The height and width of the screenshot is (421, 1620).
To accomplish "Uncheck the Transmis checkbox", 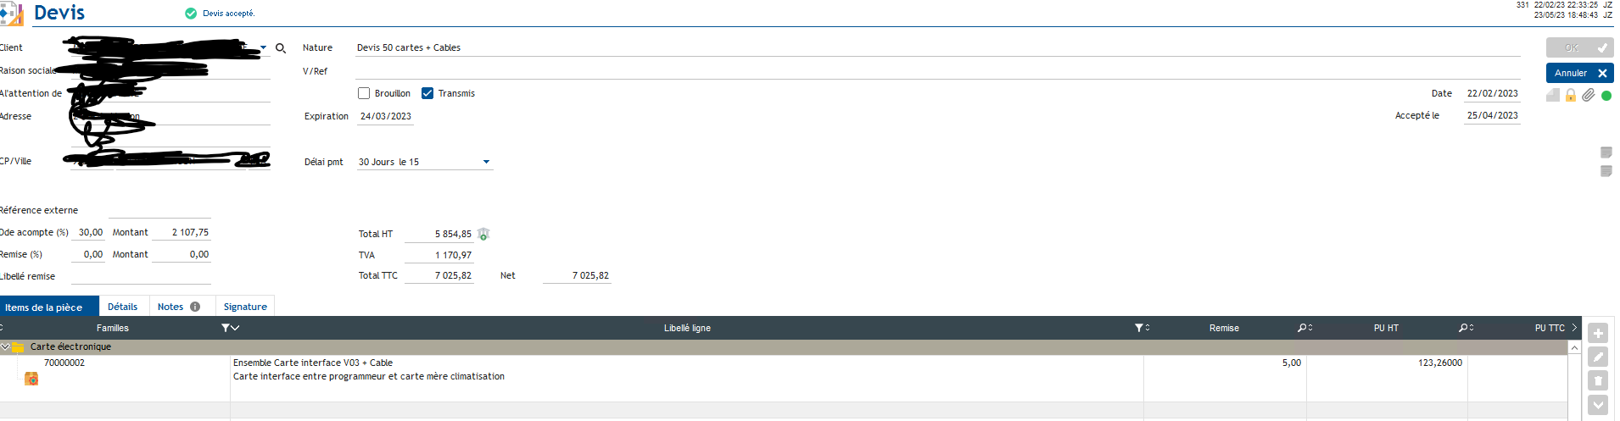I will tap(427, 93).
